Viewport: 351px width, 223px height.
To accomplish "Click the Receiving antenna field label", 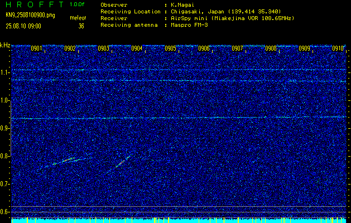I will coord(129,25).
